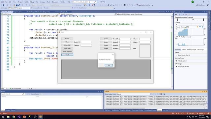Close the Number of records message box
The height and width of the screenshot is (119, 211).
coord(113,55)
